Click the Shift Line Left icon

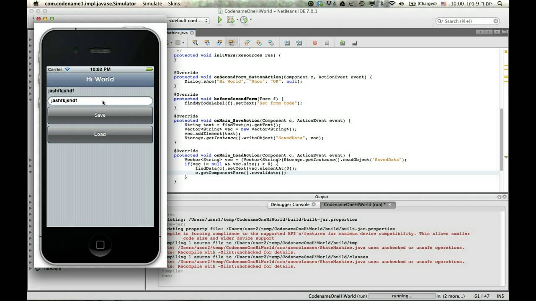point(287,43)
